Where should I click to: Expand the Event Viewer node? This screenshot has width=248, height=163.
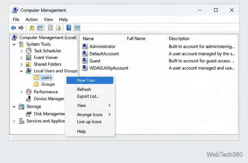point(21,58)
